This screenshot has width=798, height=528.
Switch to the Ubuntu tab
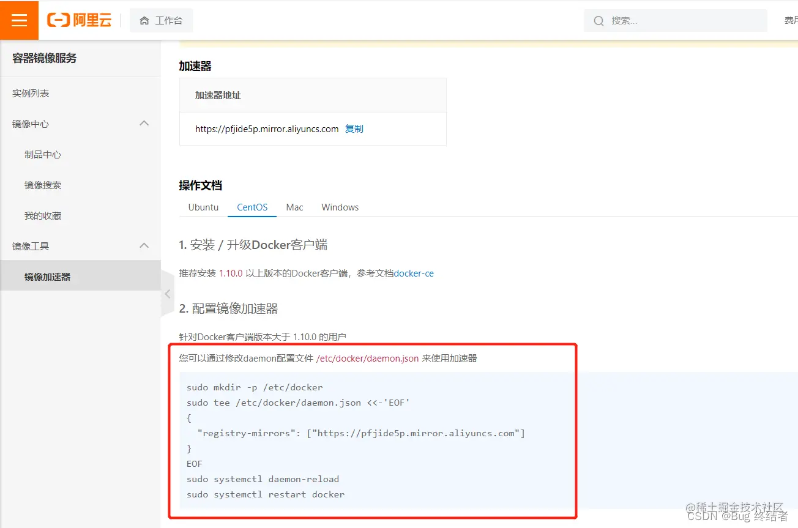tap(203, 207)
